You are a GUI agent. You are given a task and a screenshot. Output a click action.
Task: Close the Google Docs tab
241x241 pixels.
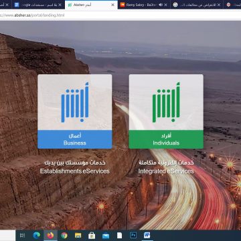coord(60,5)
